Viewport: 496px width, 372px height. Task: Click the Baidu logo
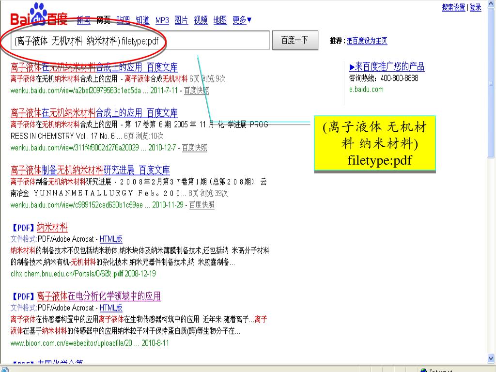pyautogui.click(x=39, y=15)
